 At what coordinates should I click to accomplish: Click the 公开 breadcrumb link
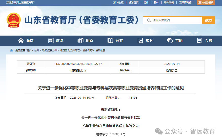click(x=37, y=50)
